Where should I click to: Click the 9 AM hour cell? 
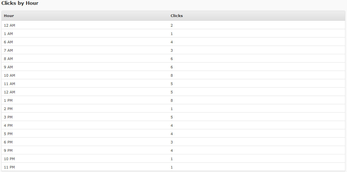point(8,67)
